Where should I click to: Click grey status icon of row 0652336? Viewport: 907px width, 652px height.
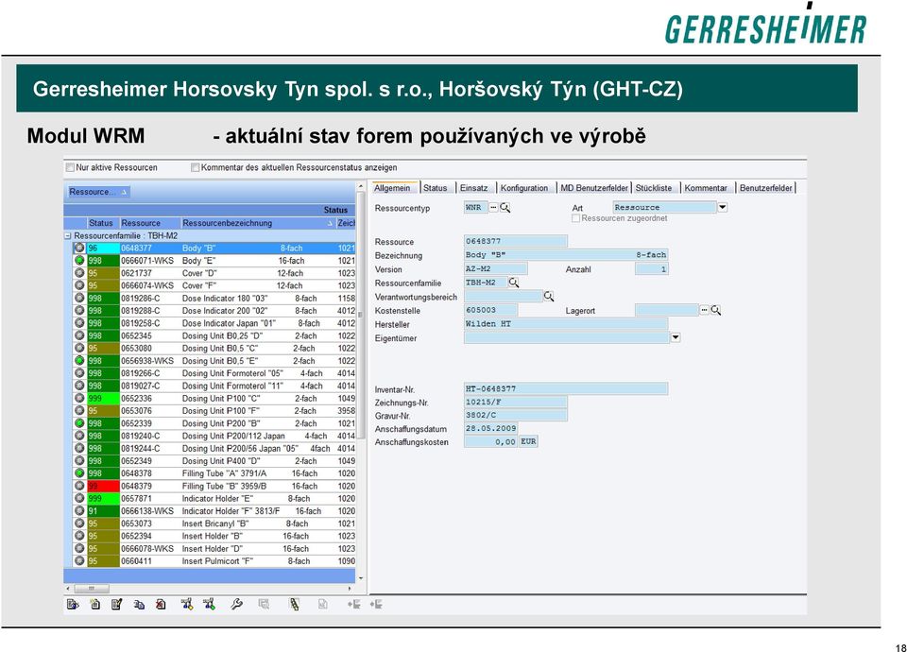79,398
